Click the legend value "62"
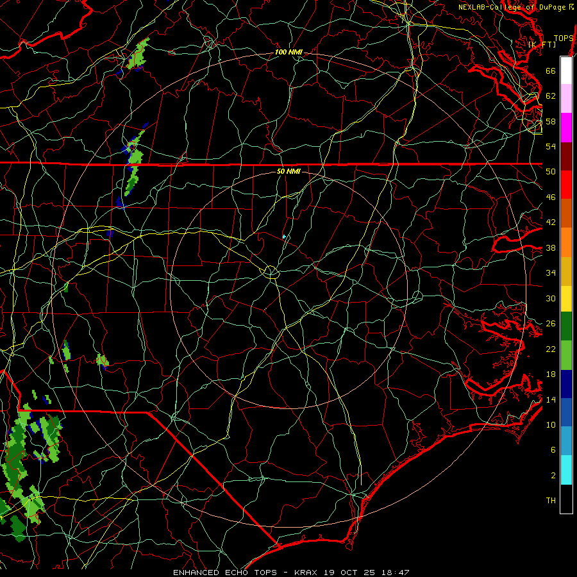The width and height of the screenshot is (577, 577). [551, 96]
